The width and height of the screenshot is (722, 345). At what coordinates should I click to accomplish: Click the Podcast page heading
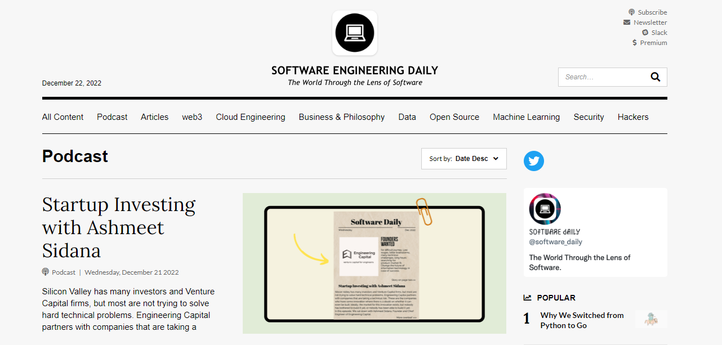(75, 156)
